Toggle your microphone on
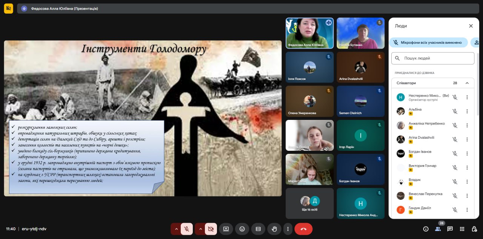This screenshot has width=483, height=239. (x=186, y=229)
